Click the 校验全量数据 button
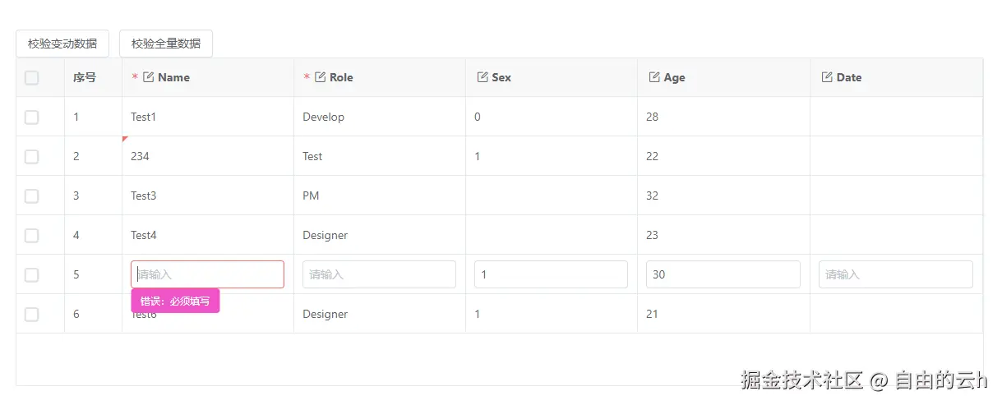This screenshot has width=1002, height=405. point(166,44)
